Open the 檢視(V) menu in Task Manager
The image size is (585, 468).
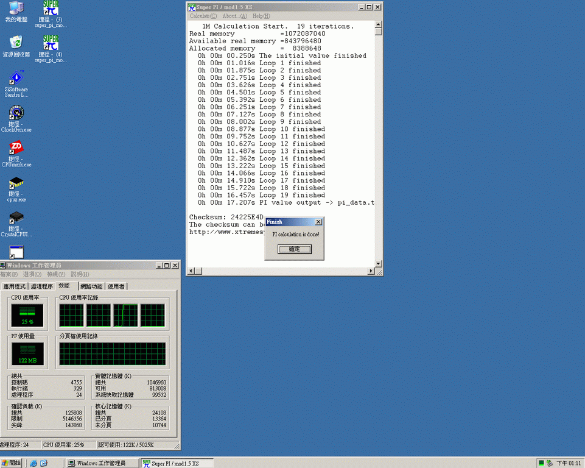(x=56, y=274)
